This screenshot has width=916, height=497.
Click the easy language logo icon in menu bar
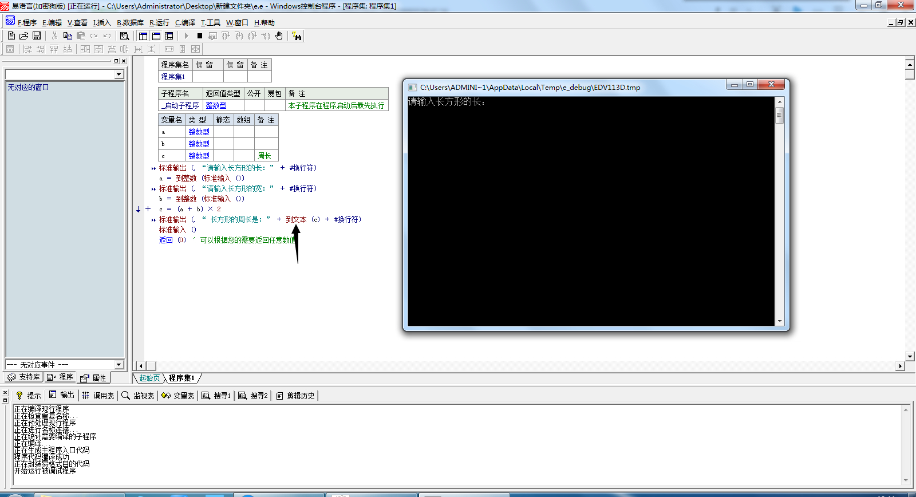(x=10, y=21)
